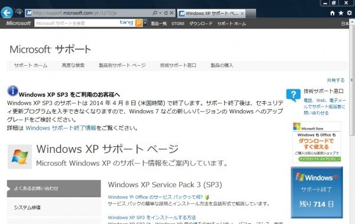The height and width of the screenshot is (224, 355).
Task: Open STORE in top menu
Action: coord(177,23)
